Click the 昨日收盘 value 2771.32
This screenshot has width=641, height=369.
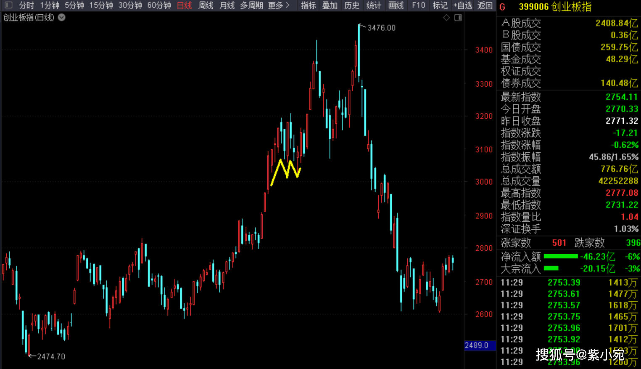pyautogui.click(x=622, y=121)
